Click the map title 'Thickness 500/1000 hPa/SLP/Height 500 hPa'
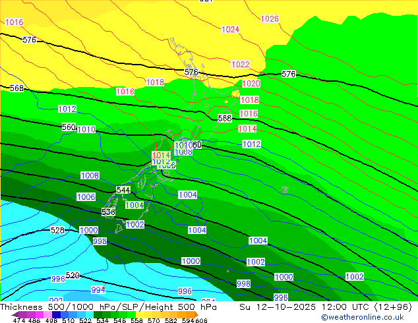 click(x=108, y=307)
